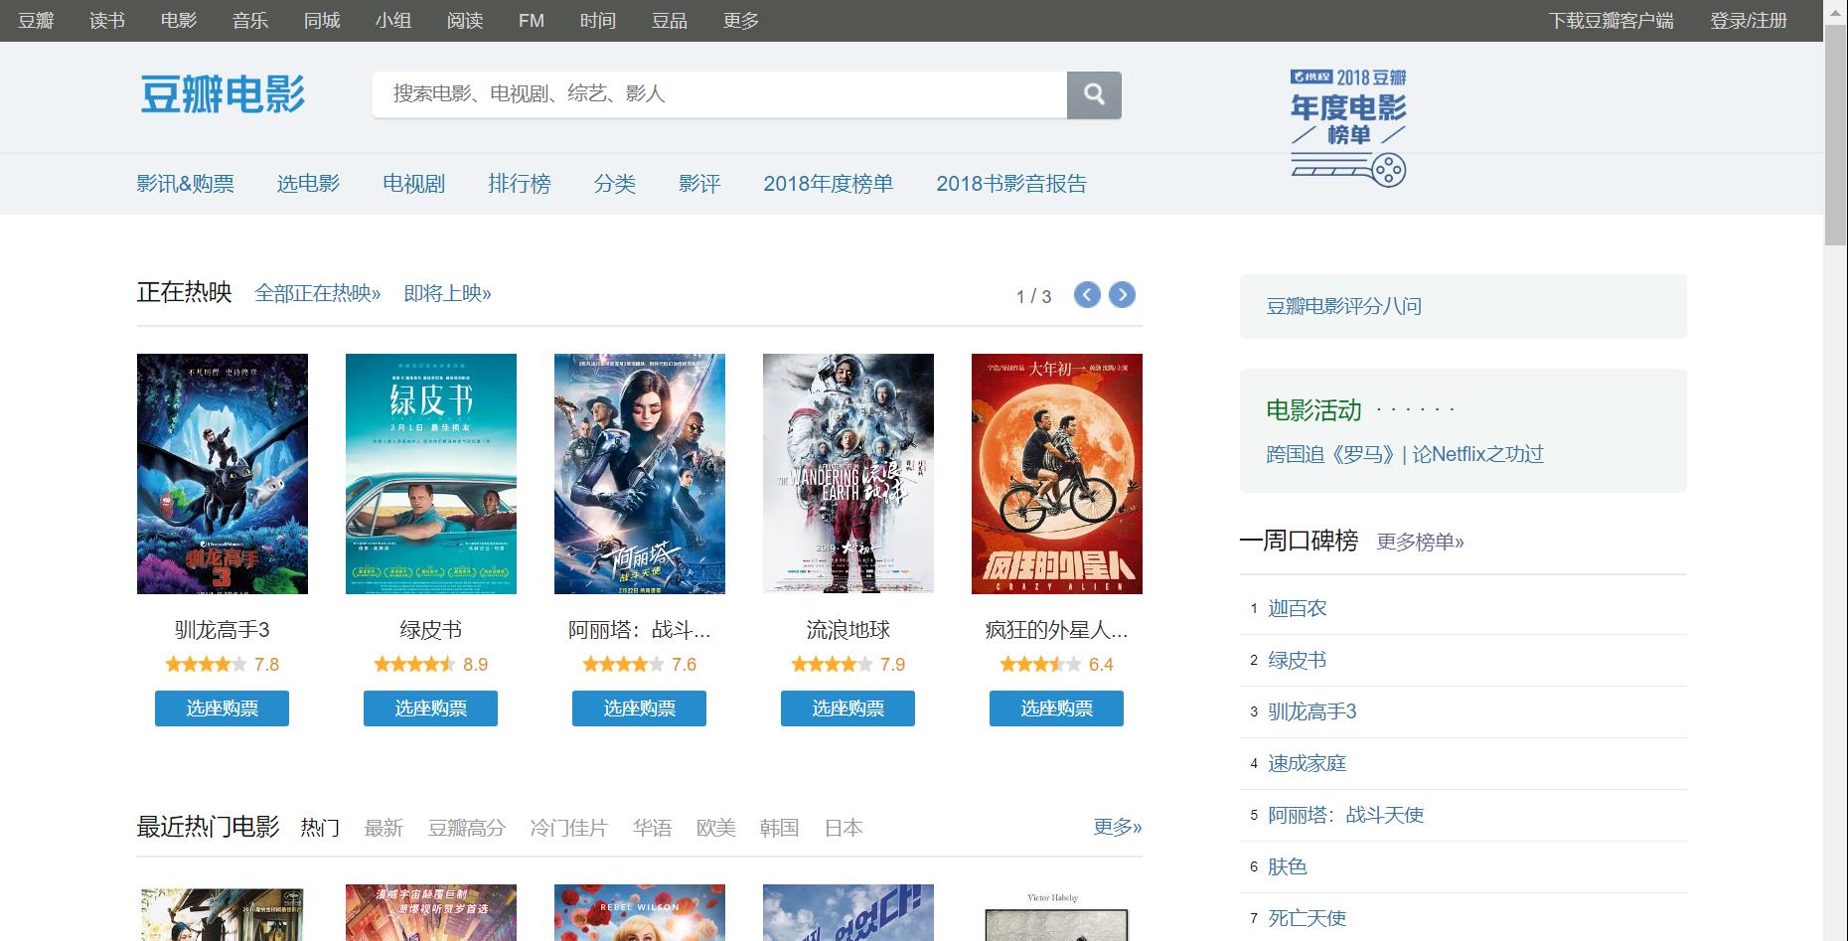Screen dimensions: 1848x941
Task: Open 2018书影音报告 section
Action: (1011, 184)
